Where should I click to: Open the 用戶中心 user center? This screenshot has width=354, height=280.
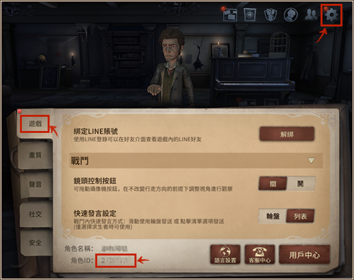tap(304, 254)
